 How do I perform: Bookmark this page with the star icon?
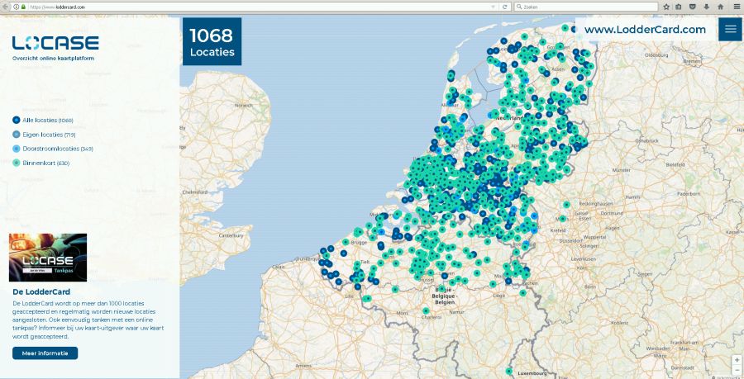click(x=666, y=7)
